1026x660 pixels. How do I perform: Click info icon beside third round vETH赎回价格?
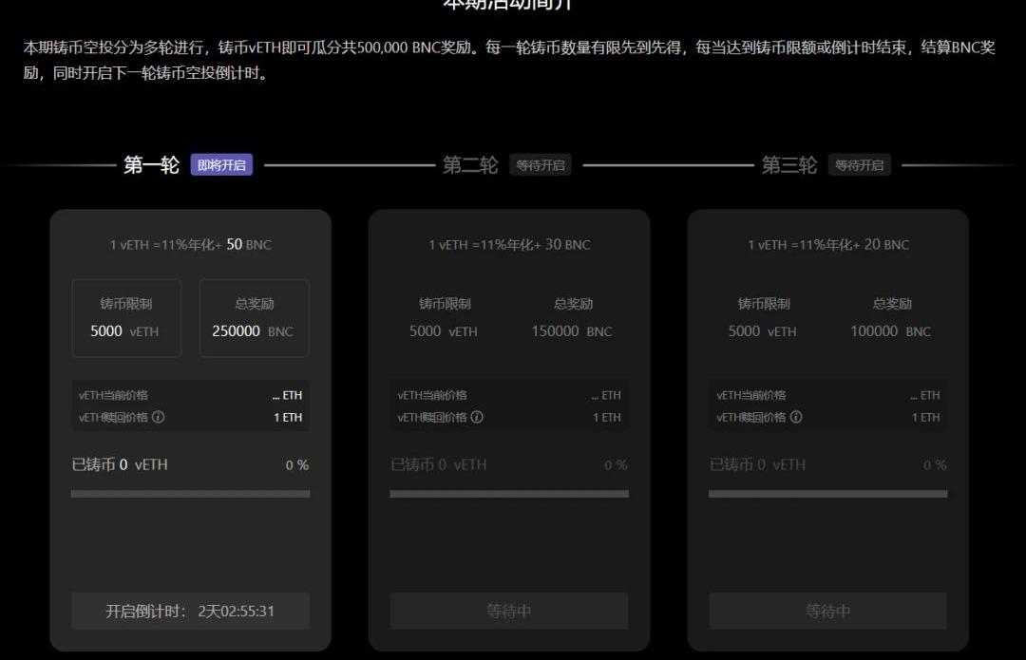pos(796,417)
